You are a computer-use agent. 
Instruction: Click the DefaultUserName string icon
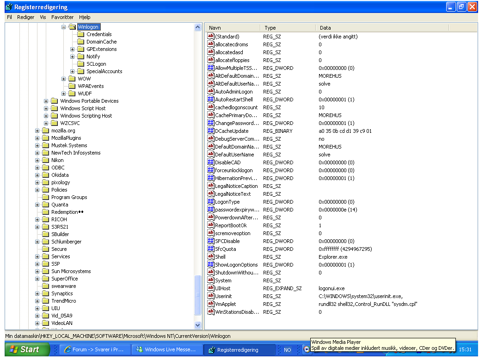(x=210, y=155)
